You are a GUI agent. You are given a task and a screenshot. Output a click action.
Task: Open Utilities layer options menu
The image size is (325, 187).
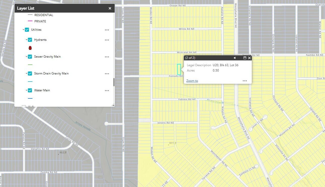[107, 30]
